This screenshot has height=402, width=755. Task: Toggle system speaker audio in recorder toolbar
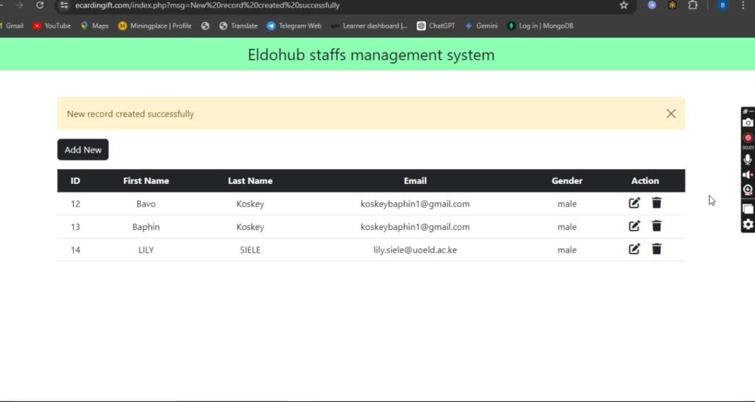click(747, 174)
